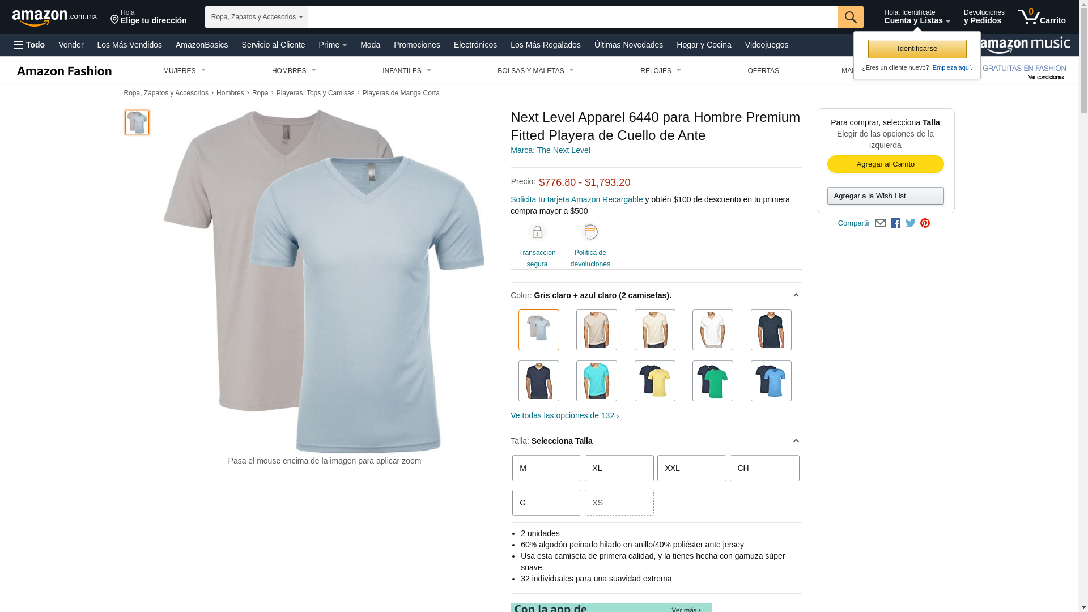Collapse the Color options section

[796, 295]
